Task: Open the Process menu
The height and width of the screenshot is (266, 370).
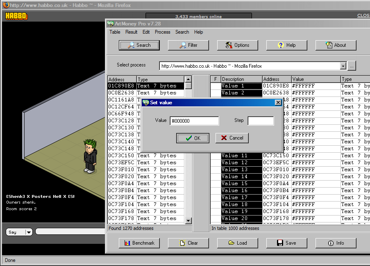Action: click(x=163, y=32)
